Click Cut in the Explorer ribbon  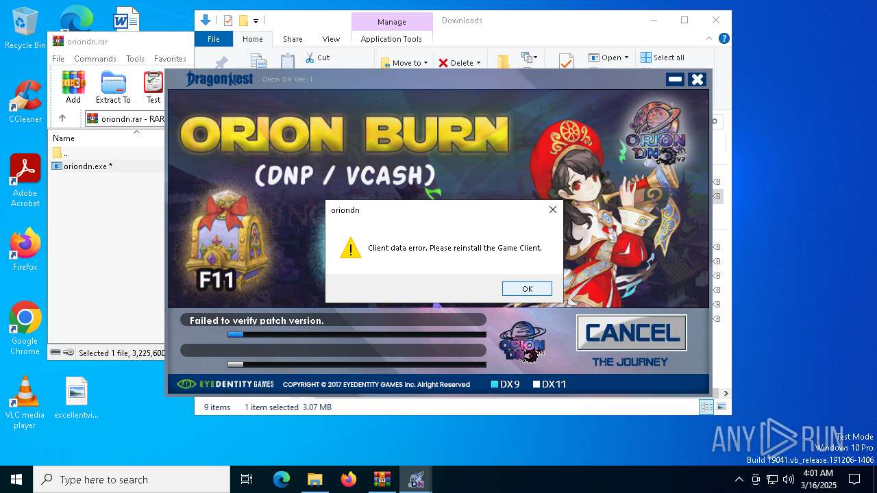pos(317,58)
